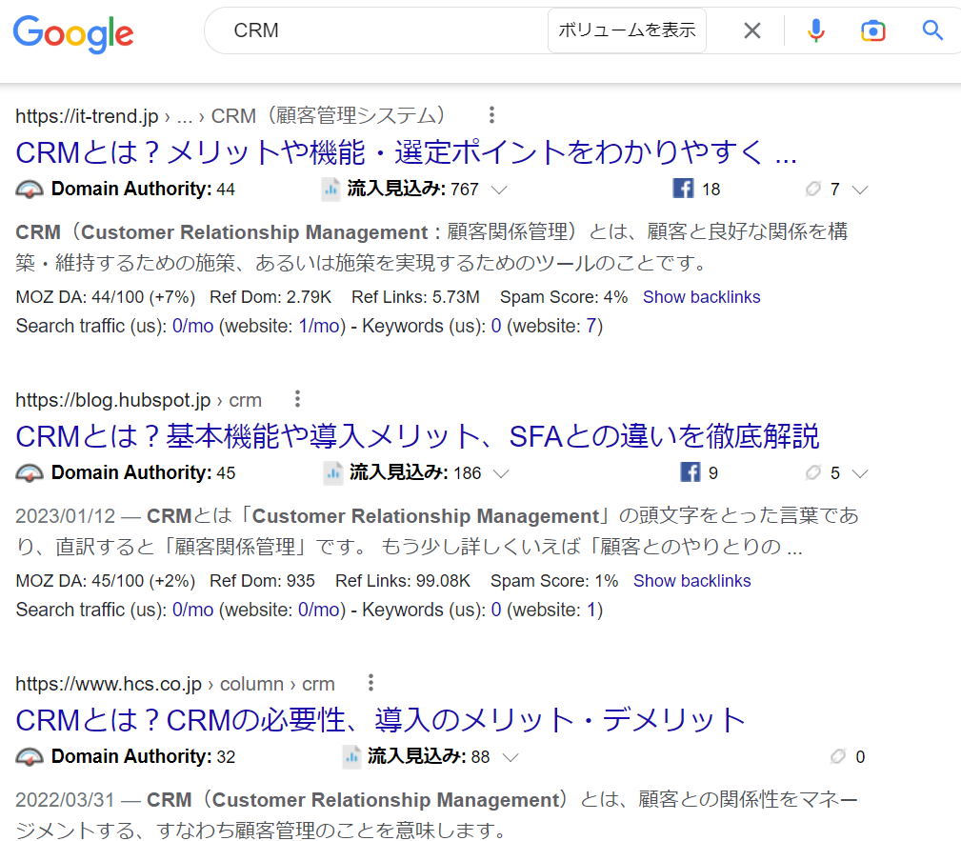This screenshot has height=841, width=961.
Task: Click the blue magnifying glass search icon
Action: point(932,31)
